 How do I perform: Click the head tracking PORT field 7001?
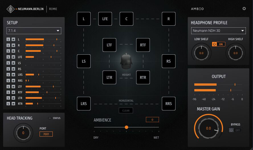pos(46,134)
